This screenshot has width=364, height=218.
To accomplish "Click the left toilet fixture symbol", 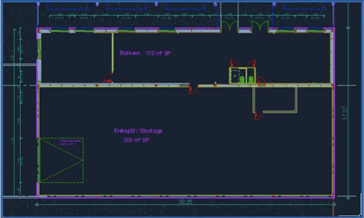I will point(242,80).
